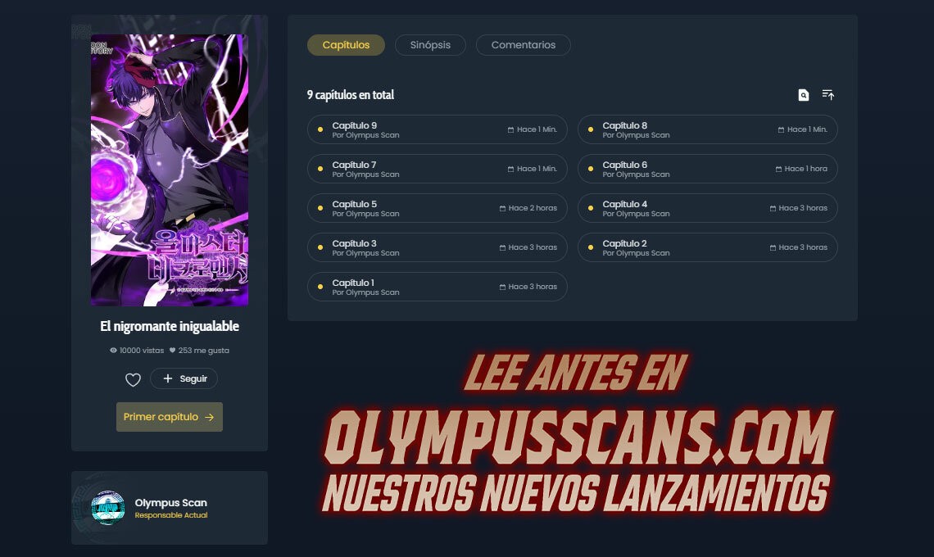Open Capítulo 2 entry
934x557 pixels.
click(708, 247)
